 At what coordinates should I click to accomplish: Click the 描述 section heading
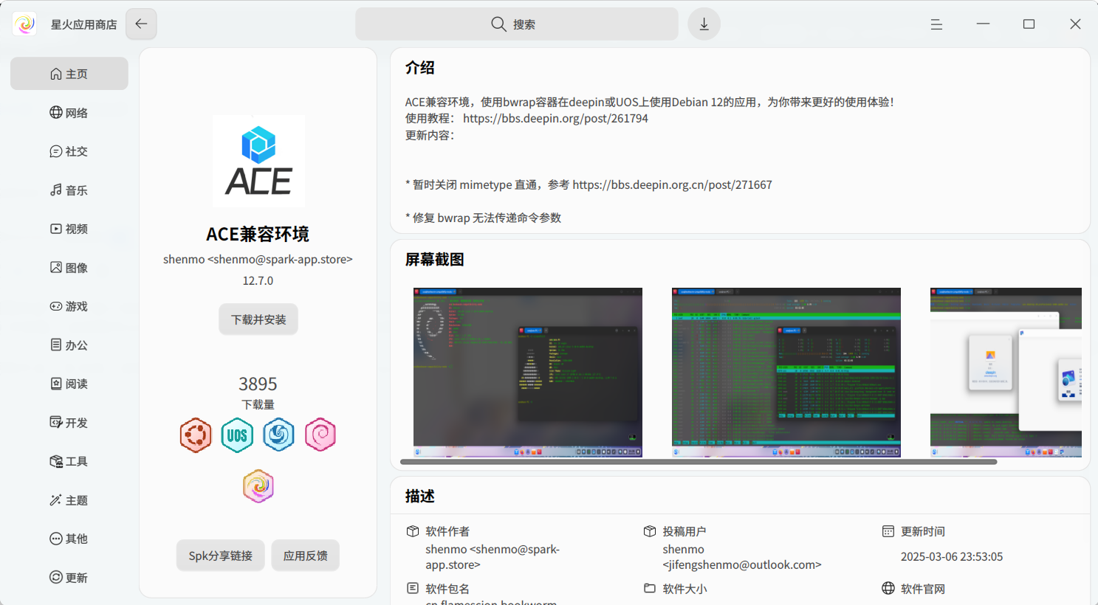pos(419,497)
